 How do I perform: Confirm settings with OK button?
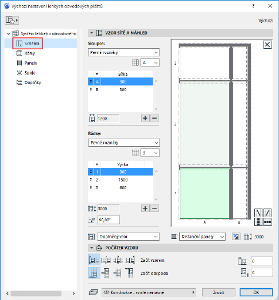(256, 292)
